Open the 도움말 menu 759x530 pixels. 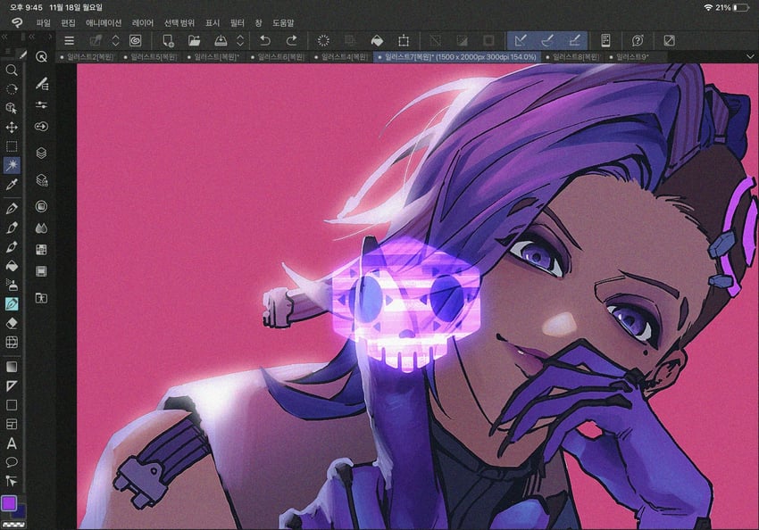pos(283,22)
